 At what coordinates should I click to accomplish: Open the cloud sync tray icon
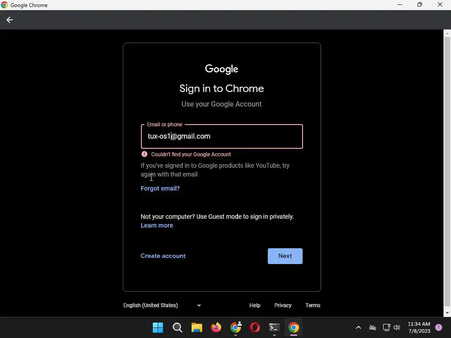pyautogui.click(x=373, y=327)
